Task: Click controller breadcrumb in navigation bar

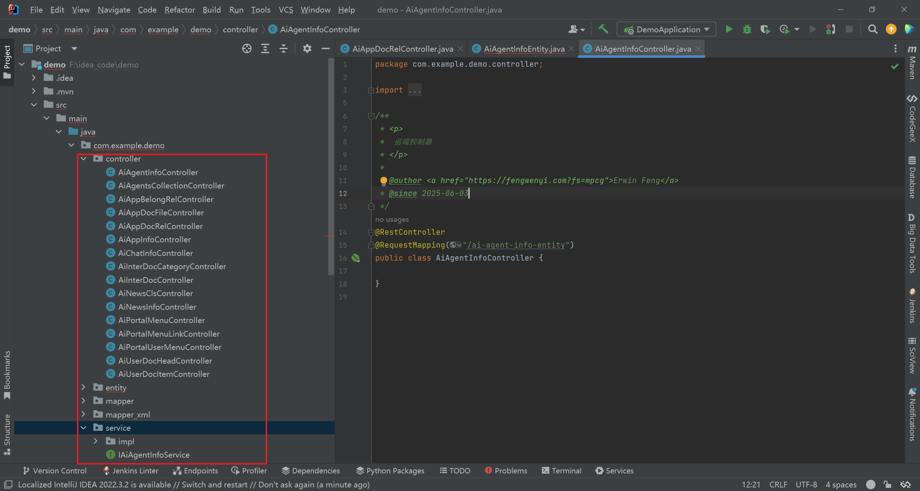Action: pyautogui.click(x=240, y=29)
